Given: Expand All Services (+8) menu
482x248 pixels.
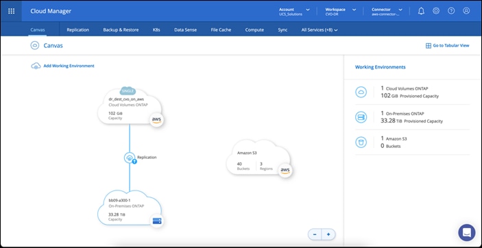Looking at the screenshot, I should click(320, 30).
